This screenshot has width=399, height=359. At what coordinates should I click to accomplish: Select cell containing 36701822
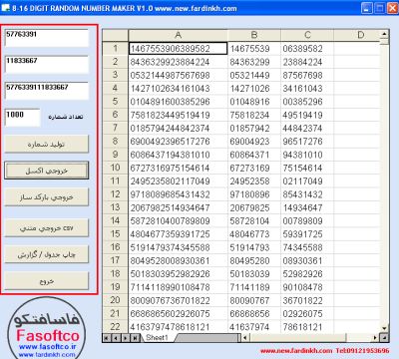click(x=307, y=300)
